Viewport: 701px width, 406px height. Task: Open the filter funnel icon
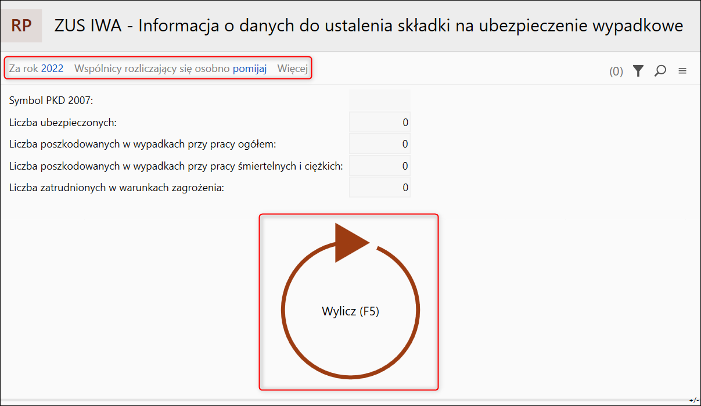(x=638, y=71)
